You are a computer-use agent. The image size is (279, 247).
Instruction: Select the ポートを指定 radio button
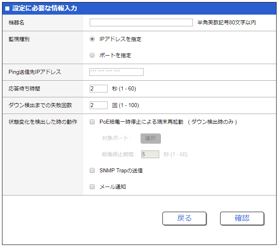coord(92,55)
